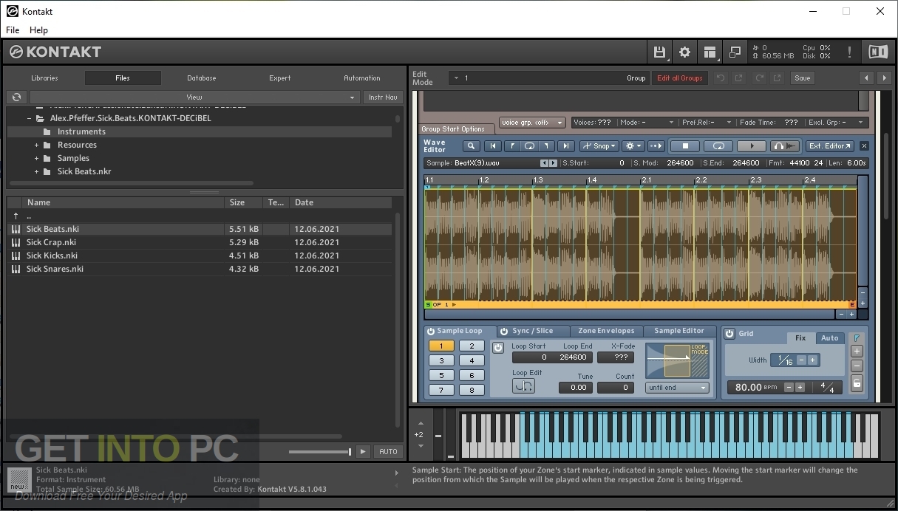Increase BPM with plus stepper
This screenshot has width=898, height=511.
800,387
